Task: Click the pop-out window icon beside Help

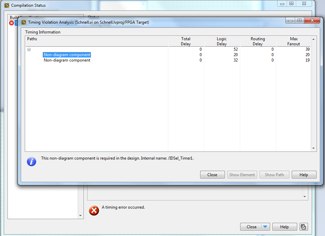Action: tap(303, 227)
